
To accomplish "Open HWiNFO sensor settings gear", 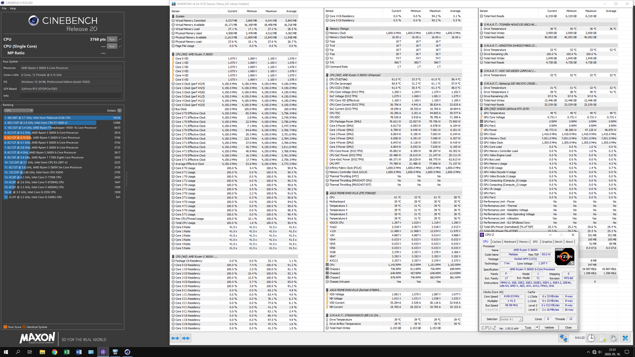I will 614,338.
